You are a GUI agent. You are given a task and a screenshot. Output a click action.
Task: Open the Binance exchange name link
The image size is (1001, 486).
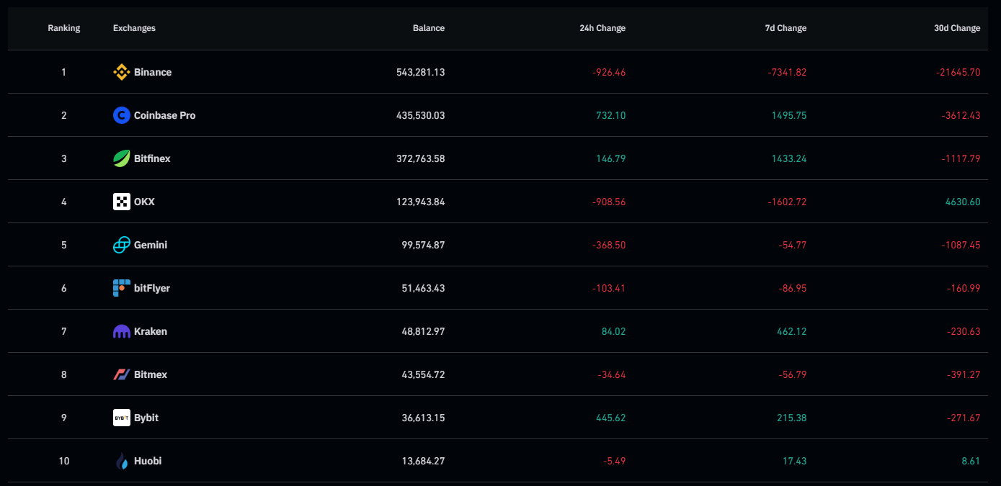coord(153,72)
